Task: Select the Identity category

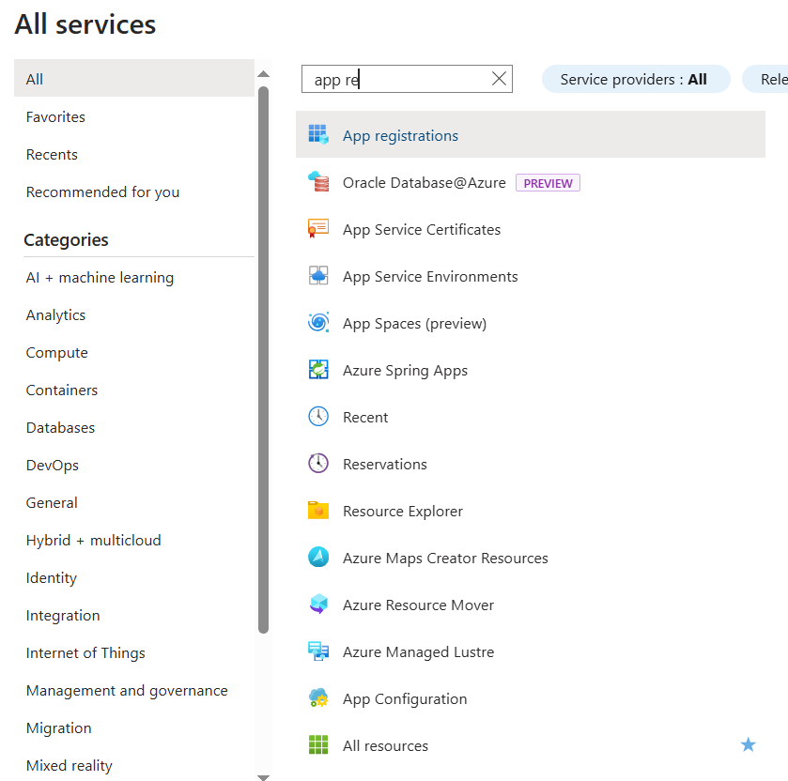Action: 52,578
